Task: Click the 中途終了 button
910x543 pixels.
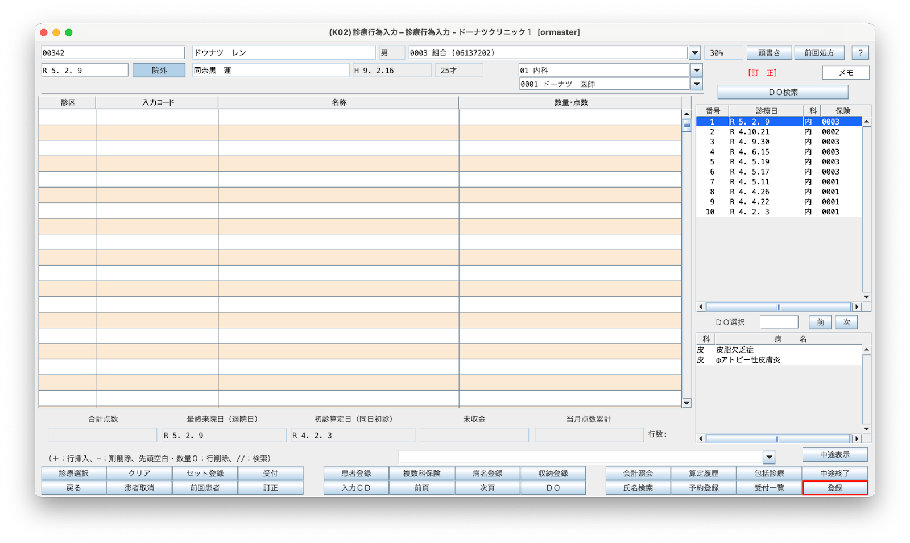Action: pos(835,473)
